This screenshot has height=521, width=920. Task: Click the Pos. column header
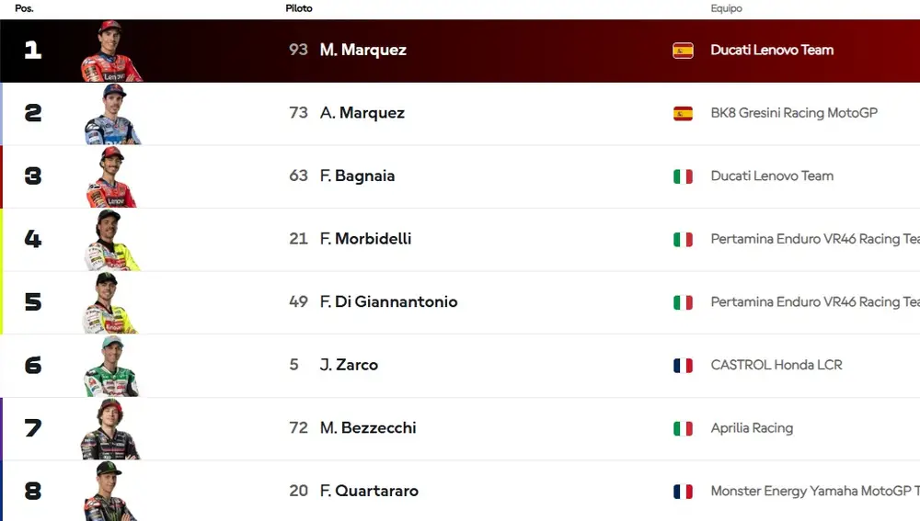24,8
